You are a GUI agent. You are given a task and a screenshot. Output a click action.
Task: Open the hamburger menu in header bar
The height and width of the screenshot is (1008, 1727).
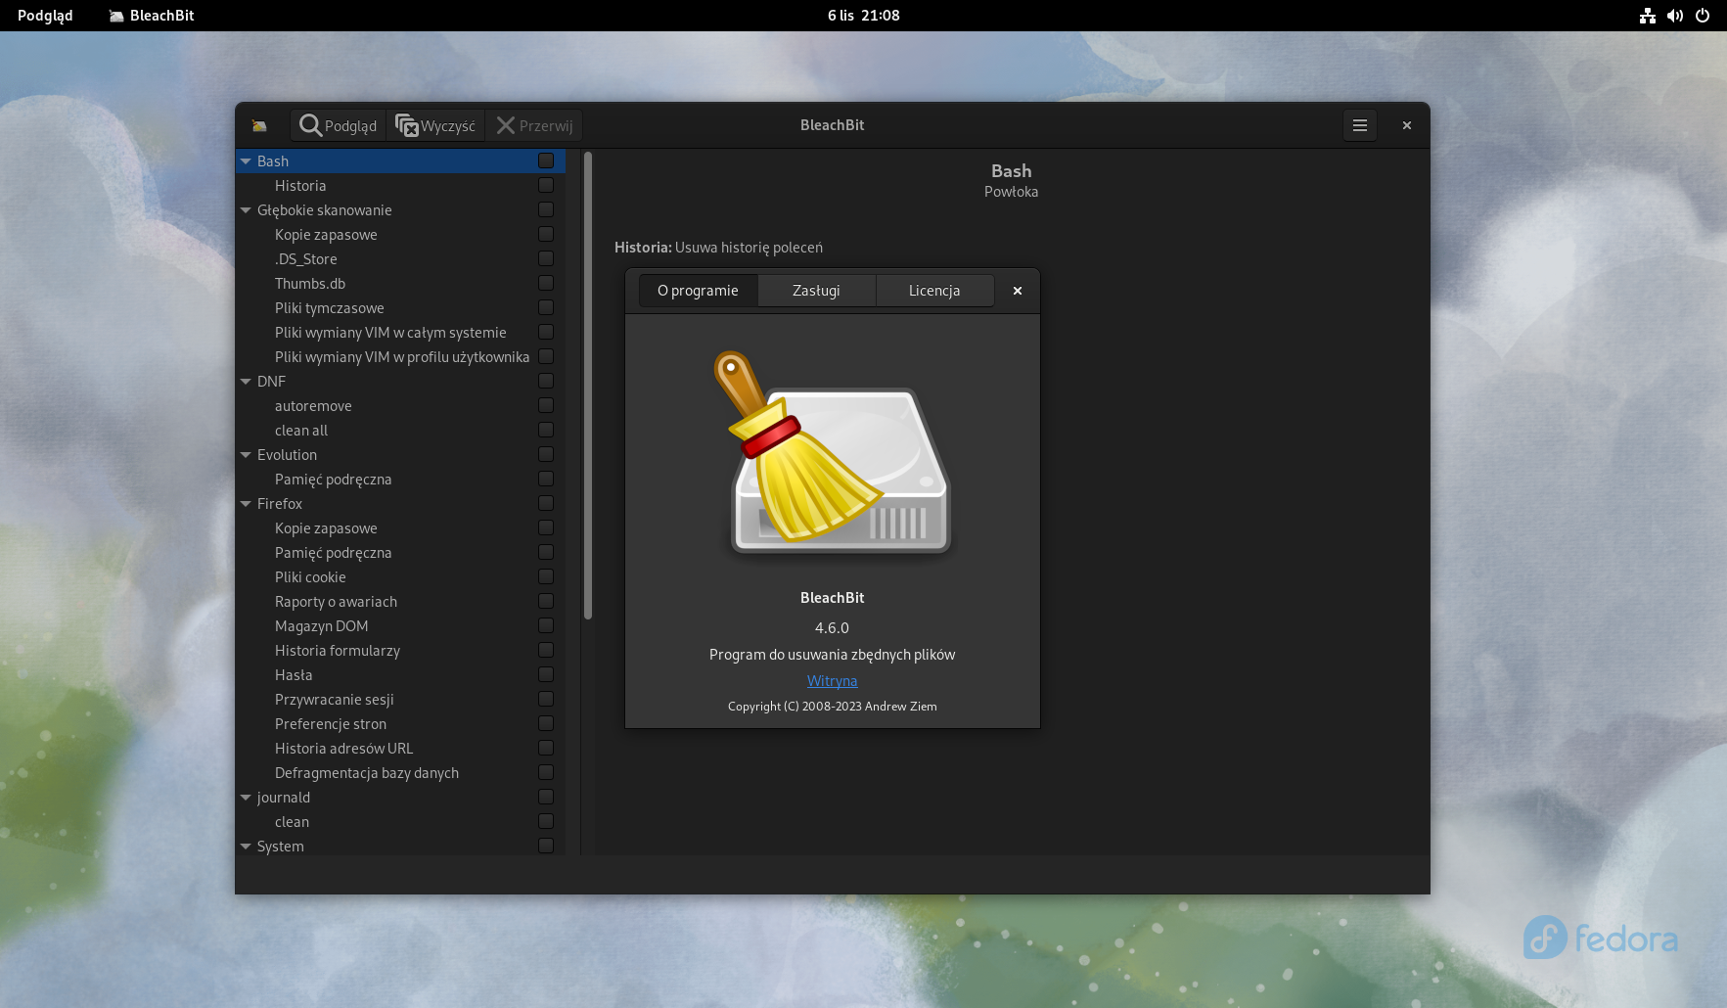[x=1359, y=125]
